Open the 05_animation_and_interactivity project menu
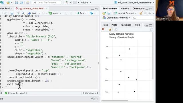The image size is (183, 103). point(134,3)
